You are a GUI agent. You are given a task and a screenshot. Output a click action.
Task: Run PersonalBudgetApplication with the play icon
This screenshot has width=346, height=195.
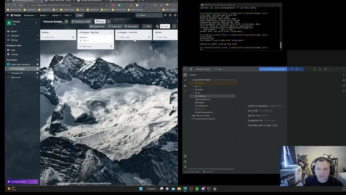[292, 69]
